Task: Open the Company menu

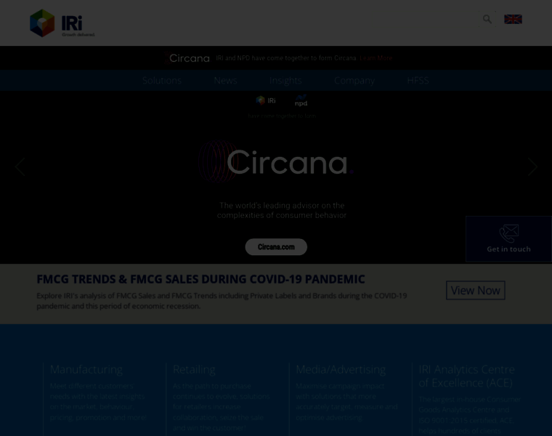Action: tap(354, 81)
